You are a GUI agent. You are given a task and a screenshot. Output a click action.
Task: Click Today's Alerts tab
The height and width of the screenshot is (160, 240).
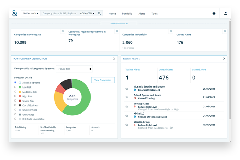[133, 70]
